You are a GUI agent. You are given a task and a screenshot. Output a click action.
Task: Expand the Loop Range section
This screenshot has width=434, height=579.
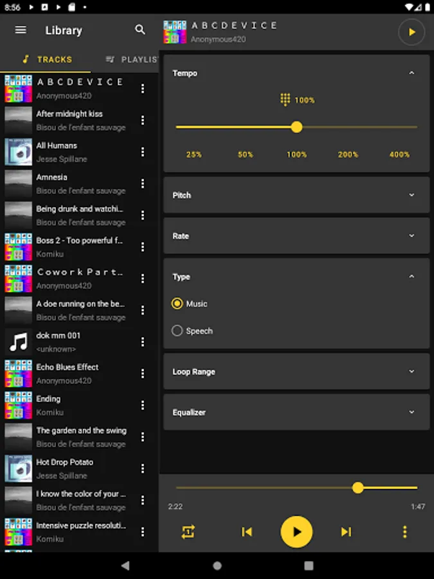(x=412, y=371)
